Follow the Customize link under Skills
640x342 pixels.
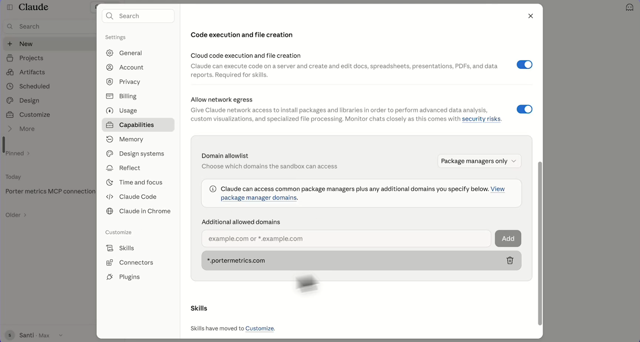(x=259, y=328)
